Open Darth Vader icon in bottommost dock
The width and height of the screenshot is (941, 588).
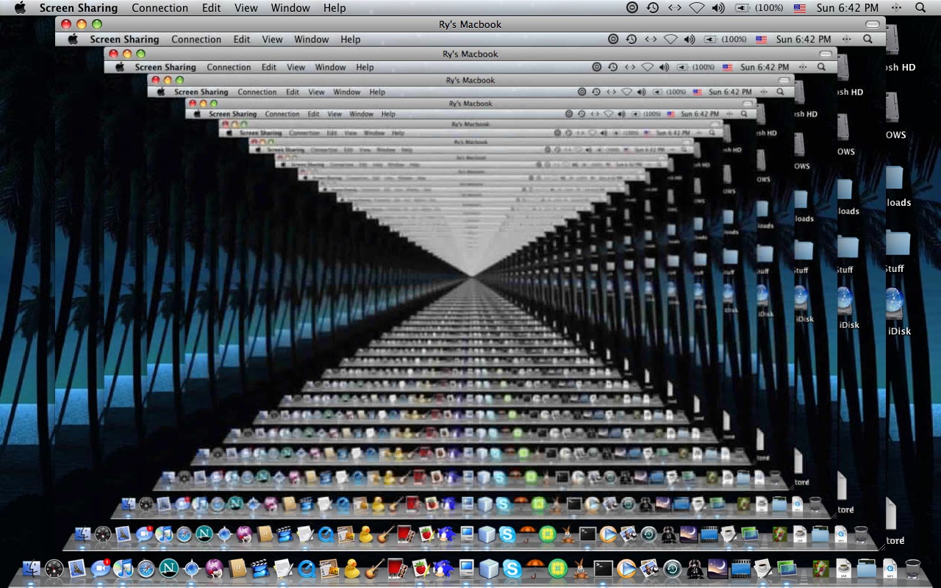pyautogui.click(x=695, y=568)
